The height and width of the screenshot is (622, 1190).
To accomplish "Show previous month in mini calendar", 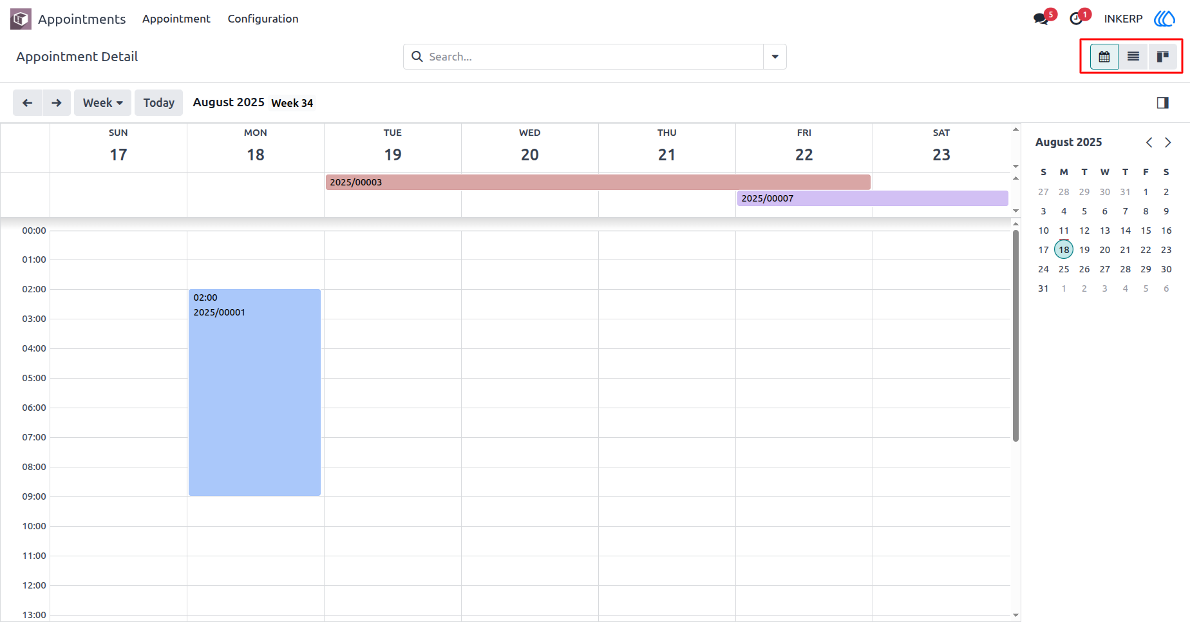I will pos(1149,142).
